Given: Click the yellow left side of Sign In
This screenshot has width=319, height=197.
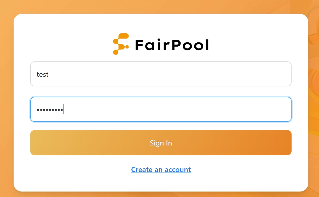Looking at the screenshot, I should (x=52, y=143).
